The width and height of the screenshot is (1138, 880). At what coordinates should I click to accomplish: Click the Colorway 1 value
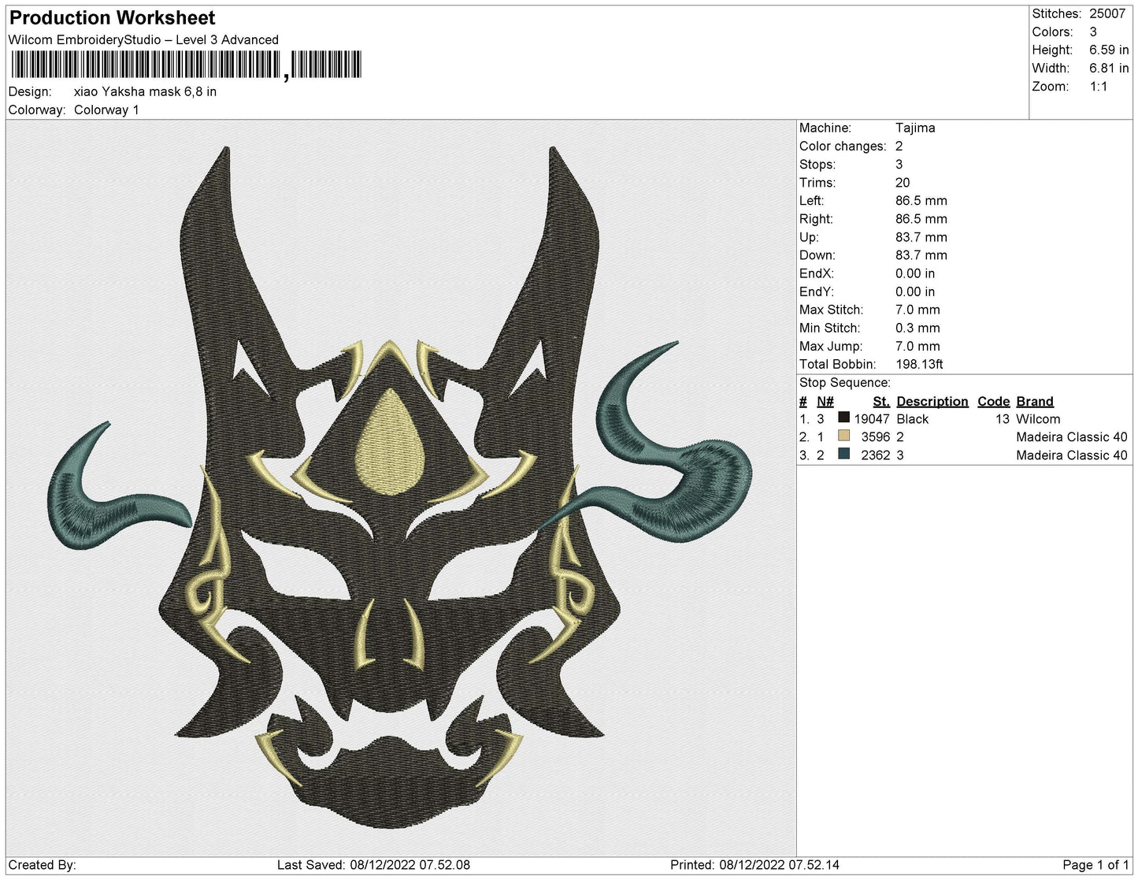(106, 110)
